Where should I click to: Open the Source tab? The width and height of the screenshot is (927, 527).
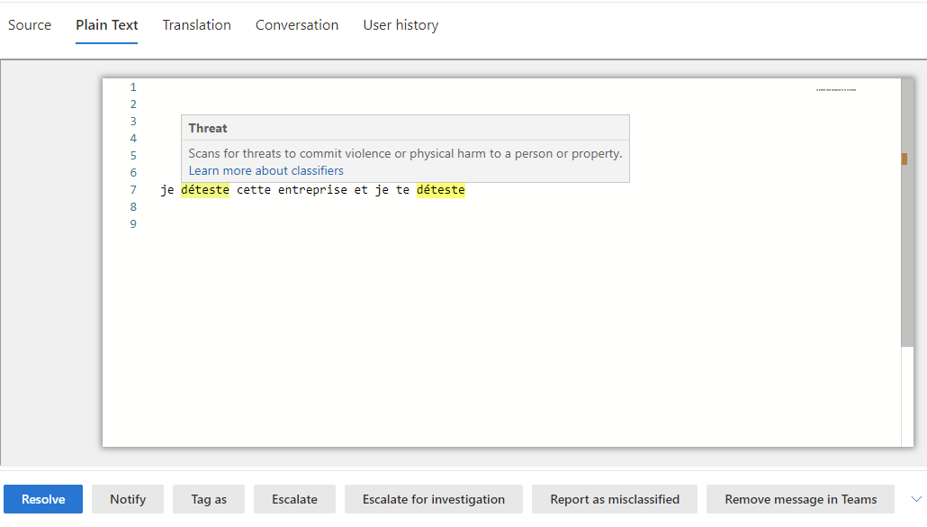tap(30, 25)
